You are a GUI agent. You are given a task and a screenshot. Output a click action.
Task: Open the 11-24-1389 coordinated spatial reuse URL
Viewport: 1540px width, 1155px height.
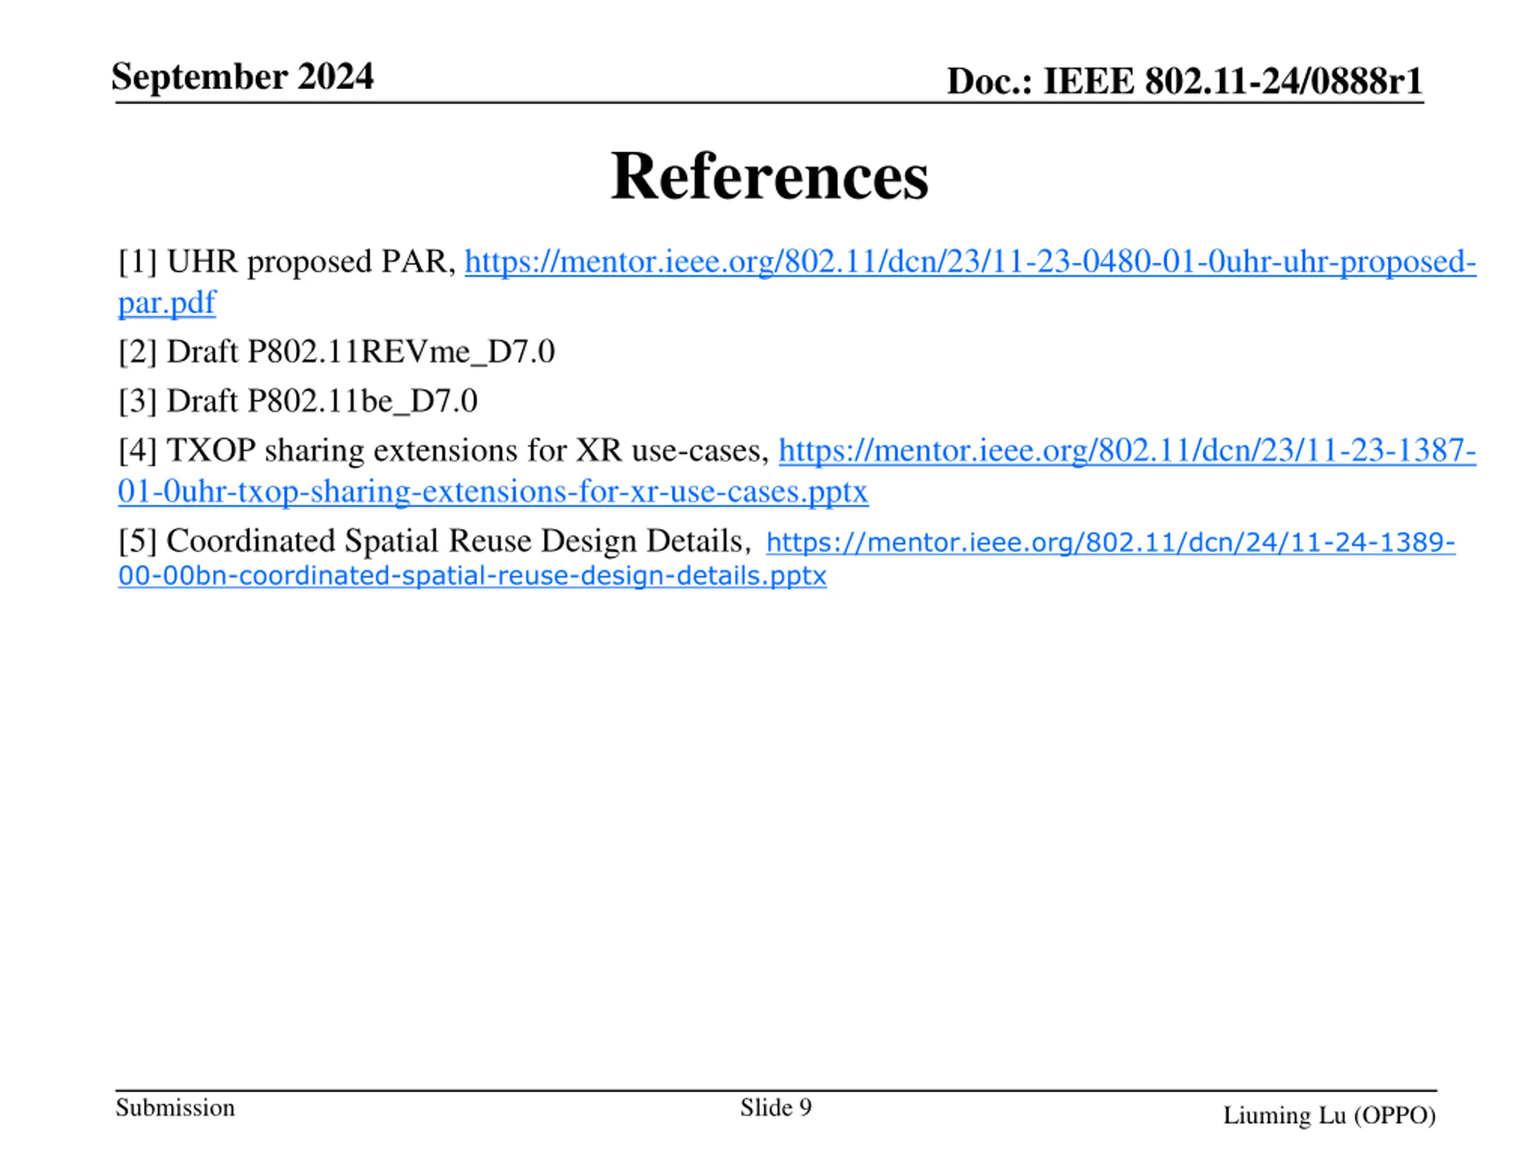[x=1110, y=541]
